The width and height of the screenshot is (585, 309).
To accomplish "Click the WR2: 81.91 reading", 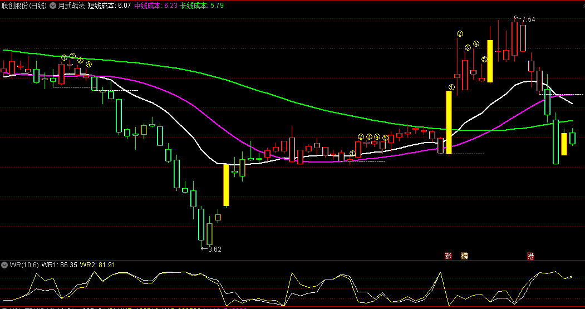I will pyautogui.click(x=98, y=265).
